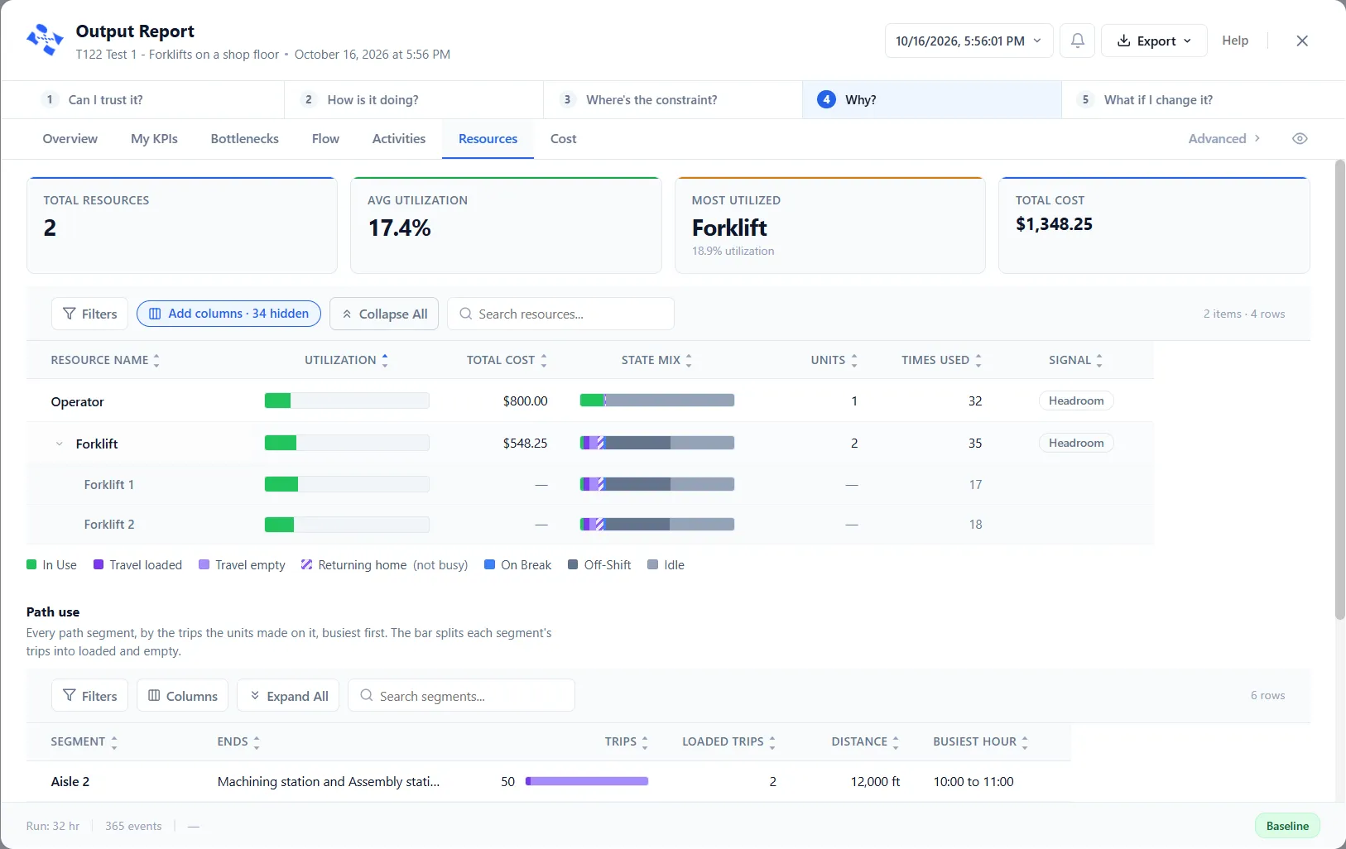
Task: Sort the Distance column
Action: click(896, 742)
